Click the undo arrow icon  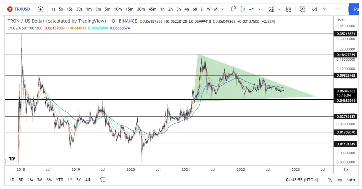point(326,9)
